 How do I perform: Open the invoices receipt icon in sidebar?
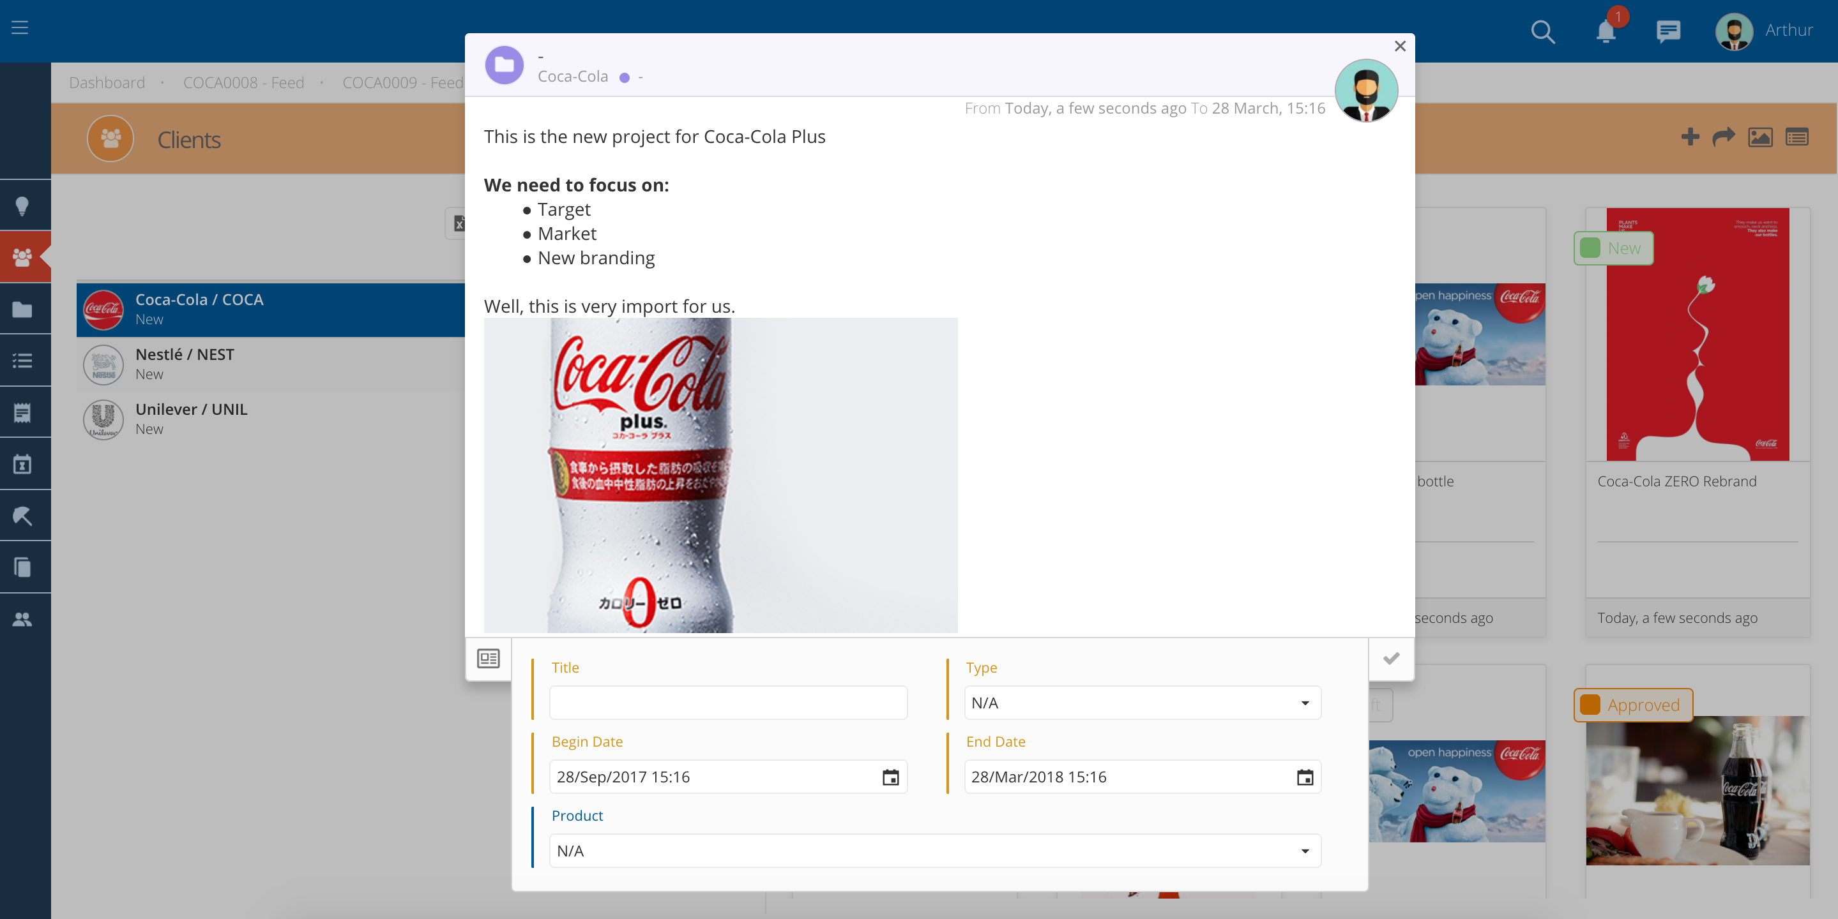23,412
